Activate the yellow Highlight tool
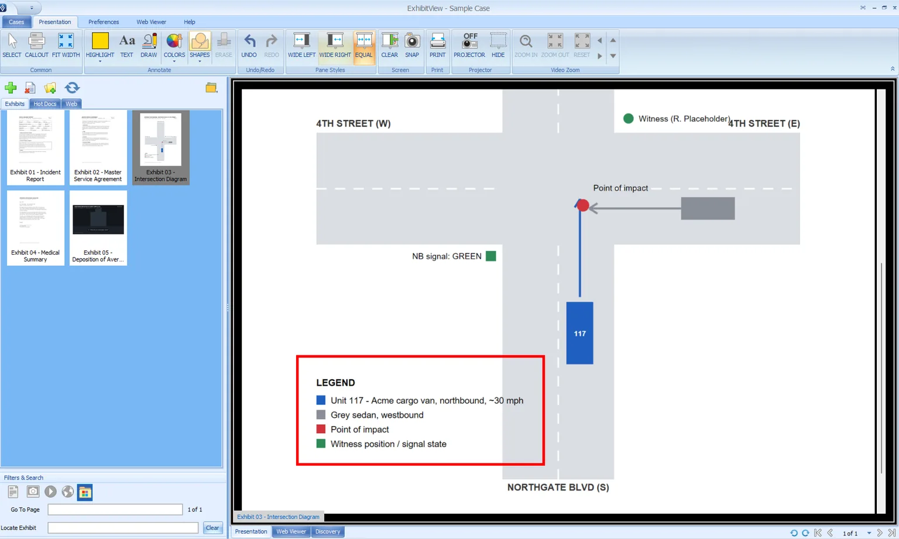The image size is (899, 539). pyautogui.click(x=100, y=44)
